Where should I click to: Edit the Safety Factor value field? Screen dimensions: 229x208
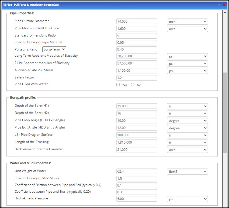[x=137, y=78]
